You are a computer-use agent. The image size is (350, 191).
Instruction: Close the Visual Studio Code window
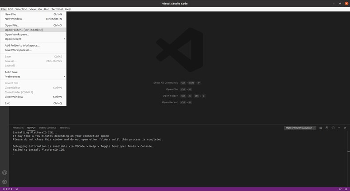coord(346,4)
